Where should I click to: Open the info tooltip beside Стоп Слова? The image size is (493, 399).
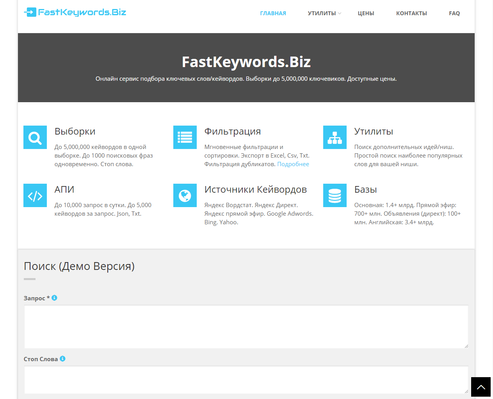click(x=62, y=359)
